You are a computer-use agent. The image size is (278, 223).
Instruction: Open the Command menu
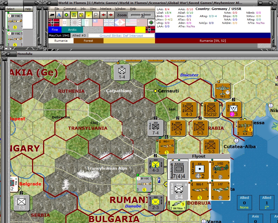click(70, 9)
